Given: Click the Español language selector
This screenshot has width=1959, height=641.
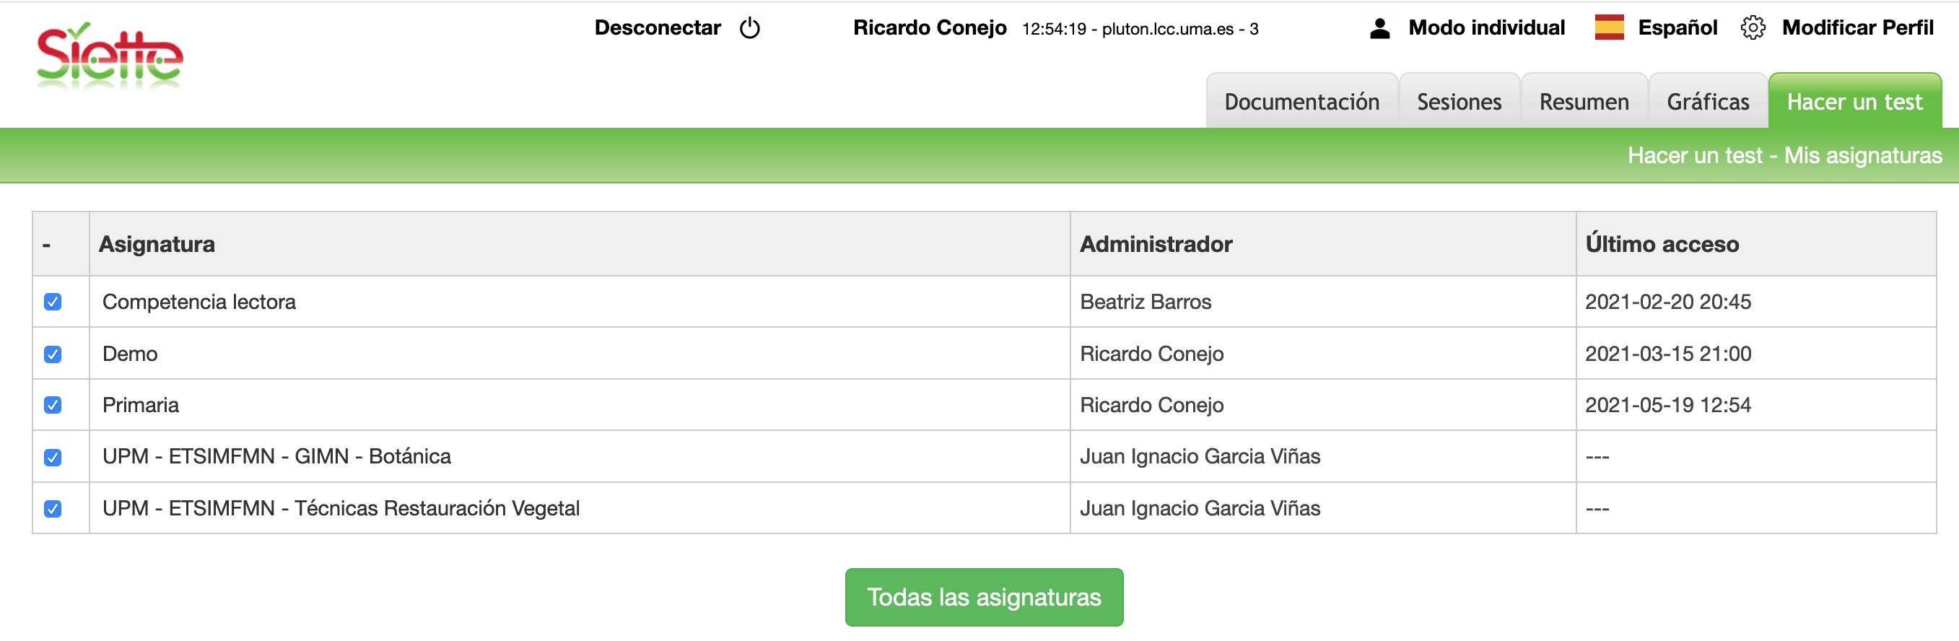Looking at the screenshot, I should 1677,28.
